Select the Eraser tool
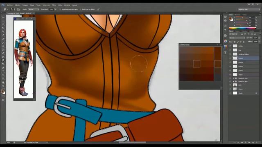This screenshot has width=262, height=147. [x=3, y=53]
